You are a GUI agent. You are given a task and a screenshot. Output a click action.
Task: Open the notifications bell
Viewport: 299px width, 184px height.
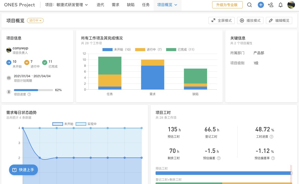click(280, 5)
